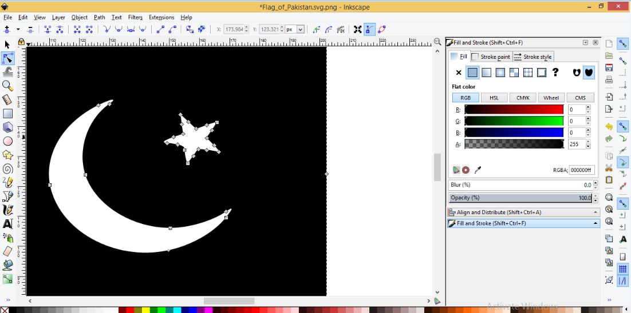Select the Ellipse circle tool
Image resolution: width=631 pixels, height=313 pixels.
point(7,141)
